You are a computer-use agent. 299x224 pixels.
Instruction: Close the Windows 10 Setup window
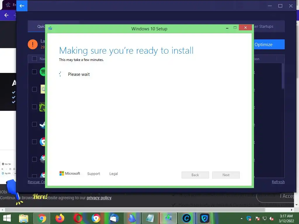click(x=245, y=28)
